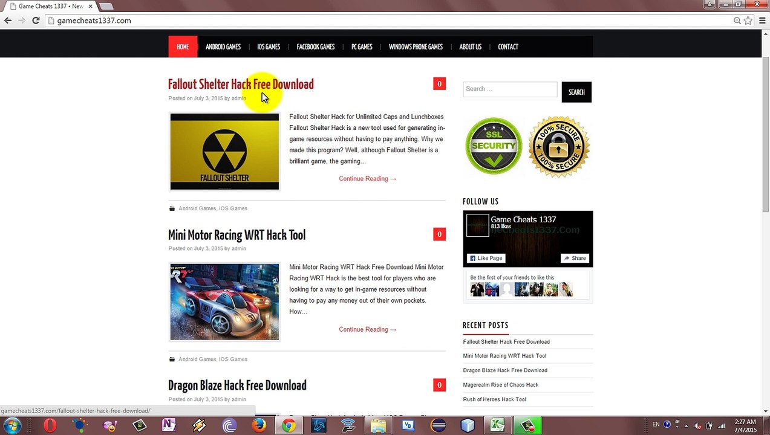Viewport: 770px width, 435px height.
Task: Reload the page with the refresh icon
Action: (x=36, y=21)
